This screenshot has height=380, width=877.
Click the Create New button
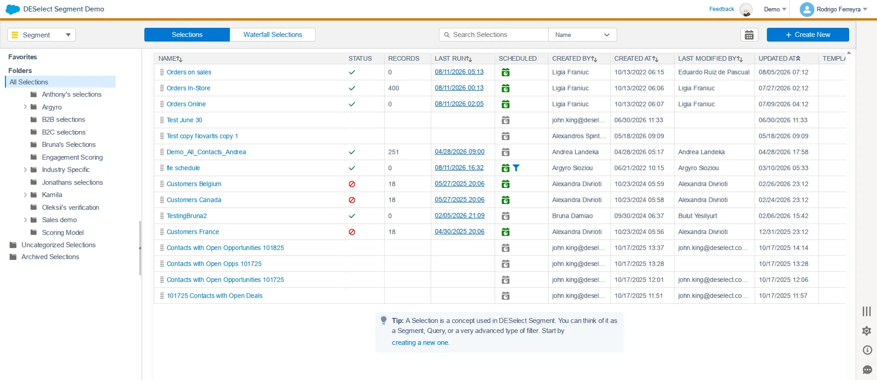[808, 35]
